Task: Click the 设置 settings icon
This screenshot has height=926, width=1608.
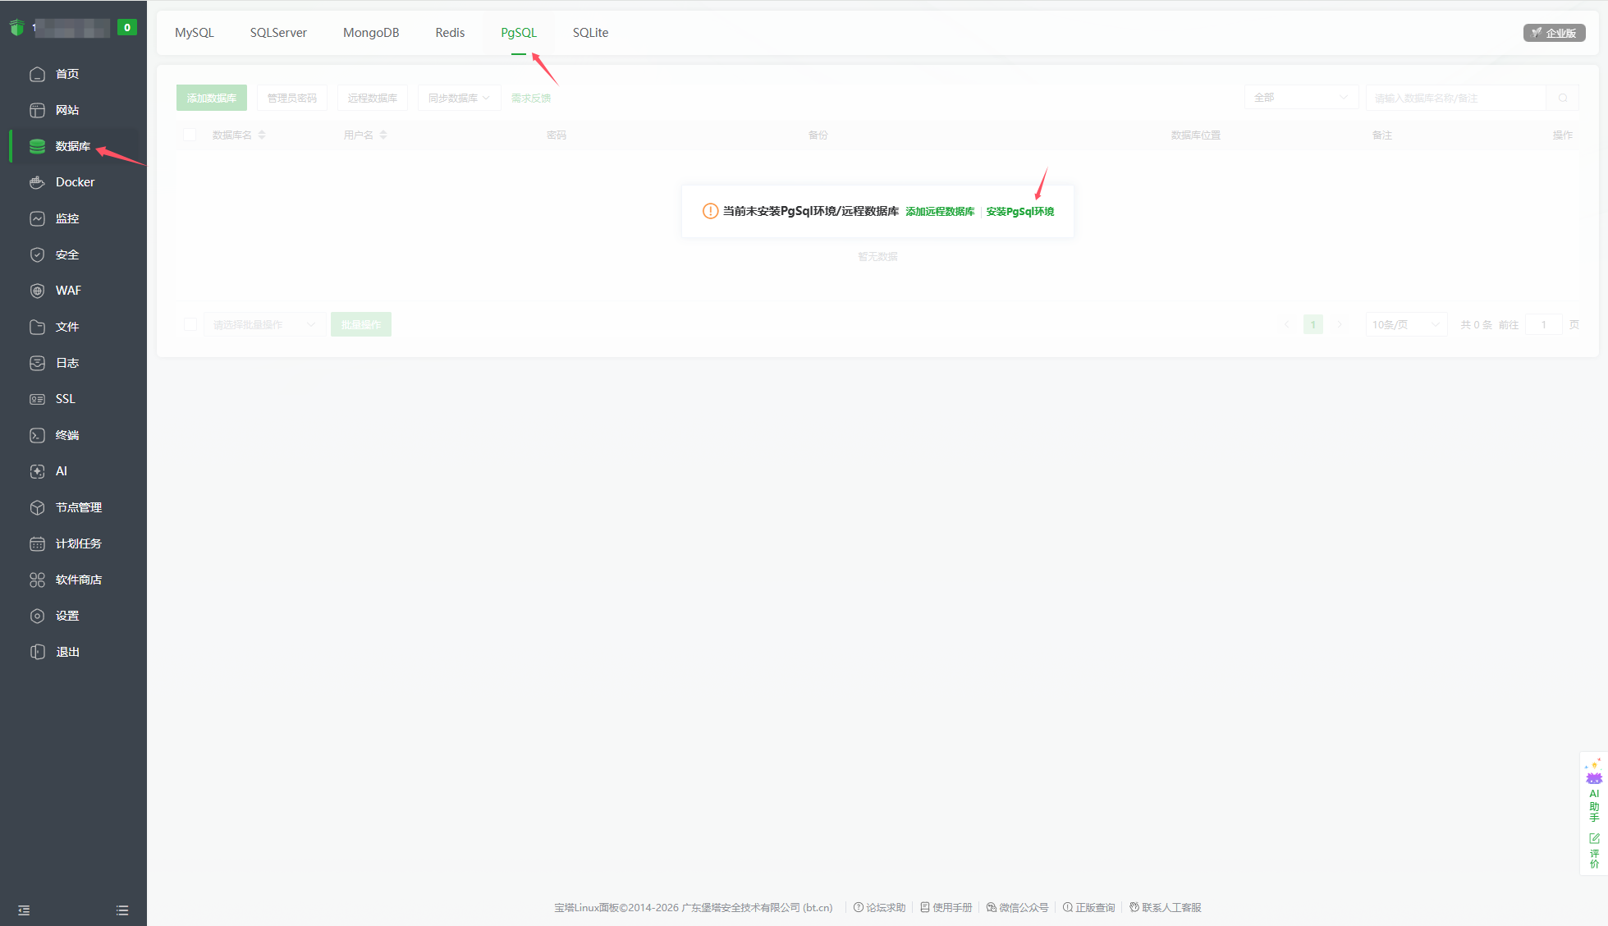Action: click(x=37, y=616)
